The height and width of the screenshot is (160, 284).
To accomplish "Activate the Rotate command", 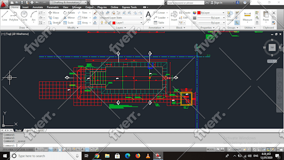I will click(x=69, y=13).
